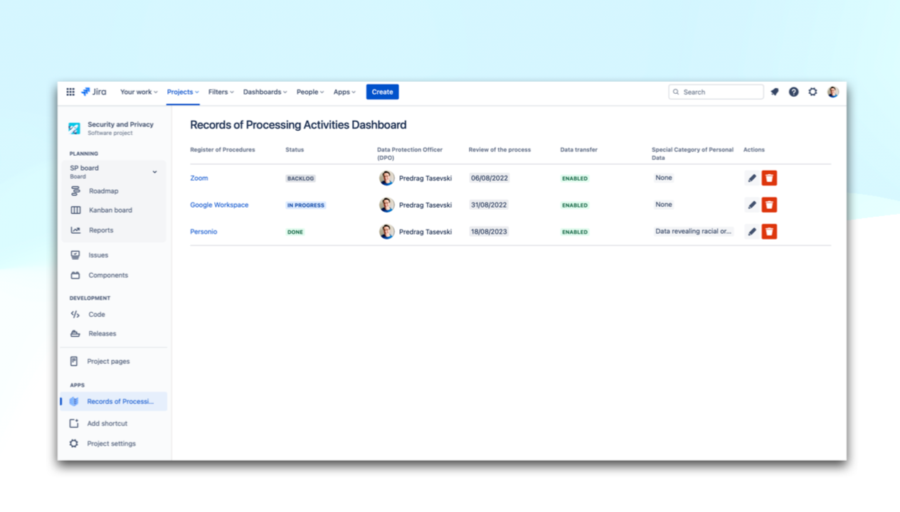This screenshot has width=900, height=512.
Task: Click the 06/08/2022 review date
Action: pyautogui.click(x=489, y=178)
